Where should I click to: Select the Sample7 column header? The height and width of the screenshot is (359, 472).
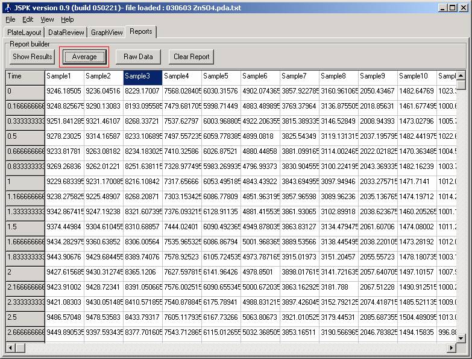(x=299, y=78)
